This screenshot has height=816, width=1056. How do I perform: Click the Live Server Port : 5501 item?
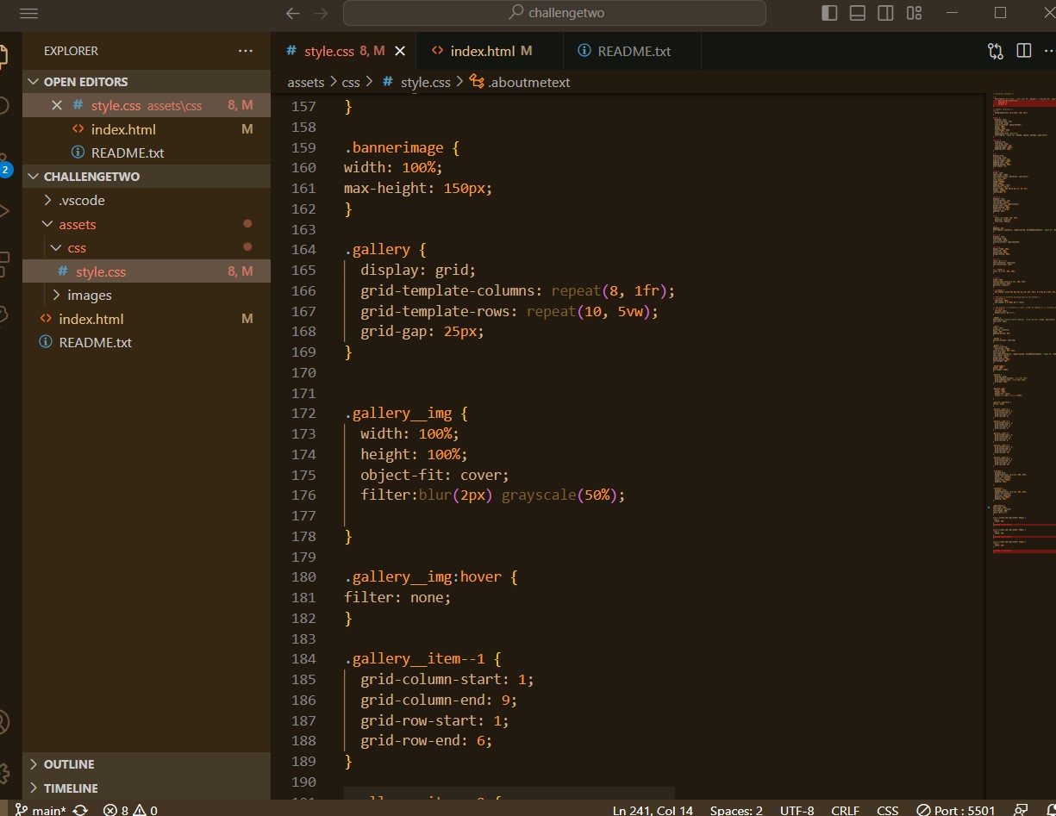tap(955, 810)
